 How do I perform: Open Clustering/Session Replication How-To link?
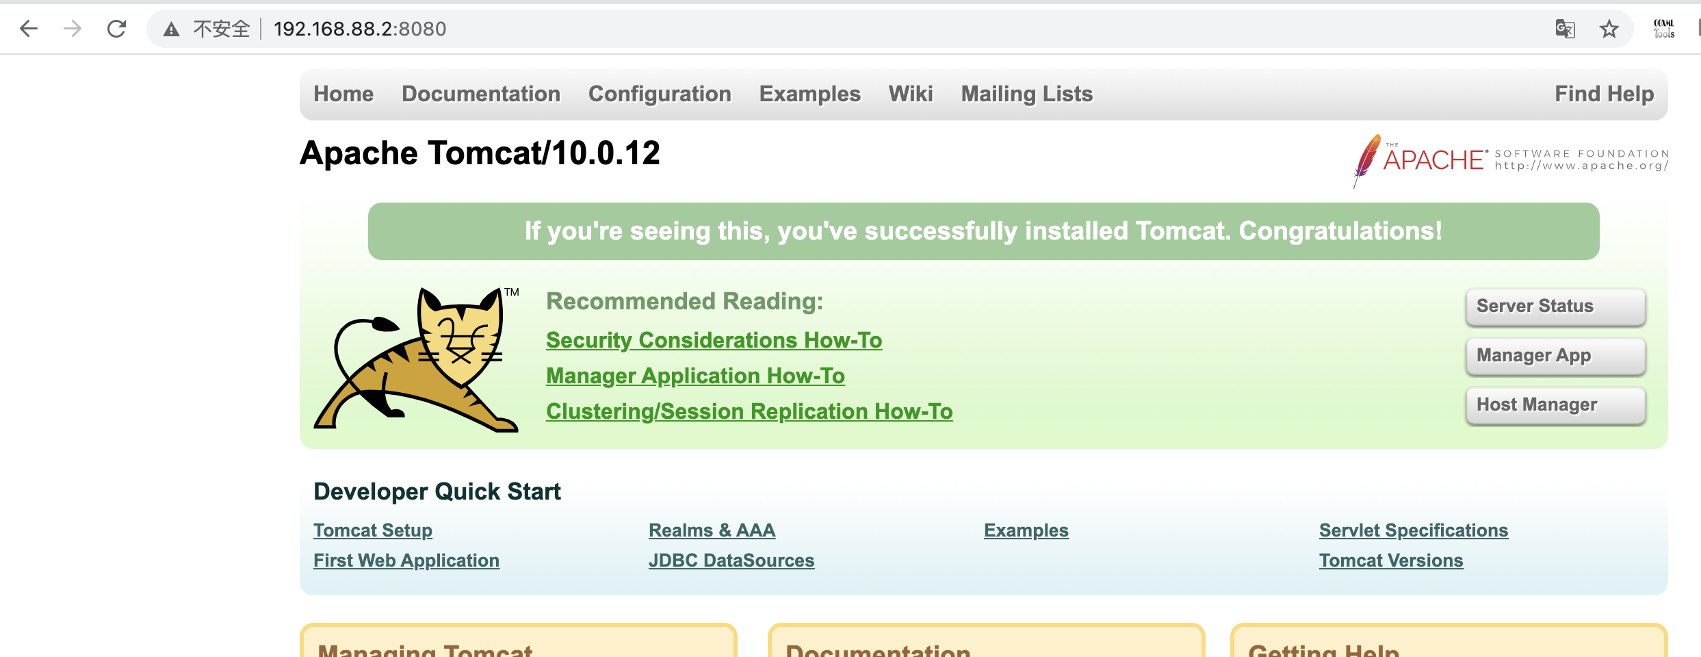pyautogui.click(x=749, y=411)
